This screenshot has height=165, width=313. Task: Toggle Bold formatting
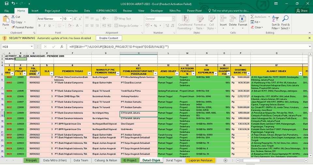point(39,26)
